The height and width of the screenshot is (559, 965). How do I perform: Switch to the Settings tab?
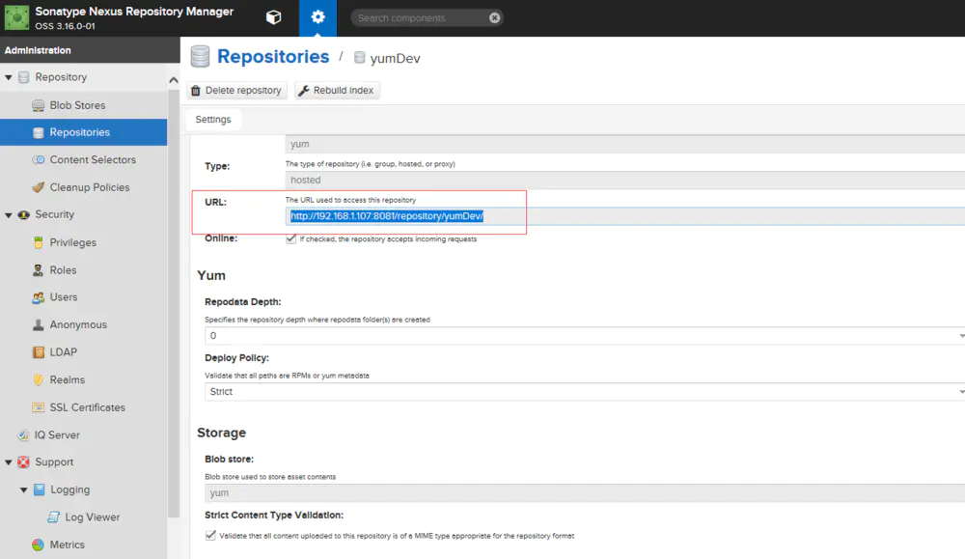[x=213, y=120]
